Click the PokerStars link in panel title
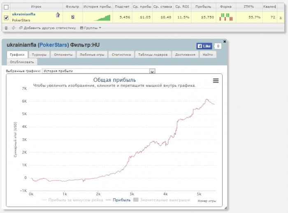Image resolution: width=288 pixels, height=213 pixels. click(x=53, y=45)
